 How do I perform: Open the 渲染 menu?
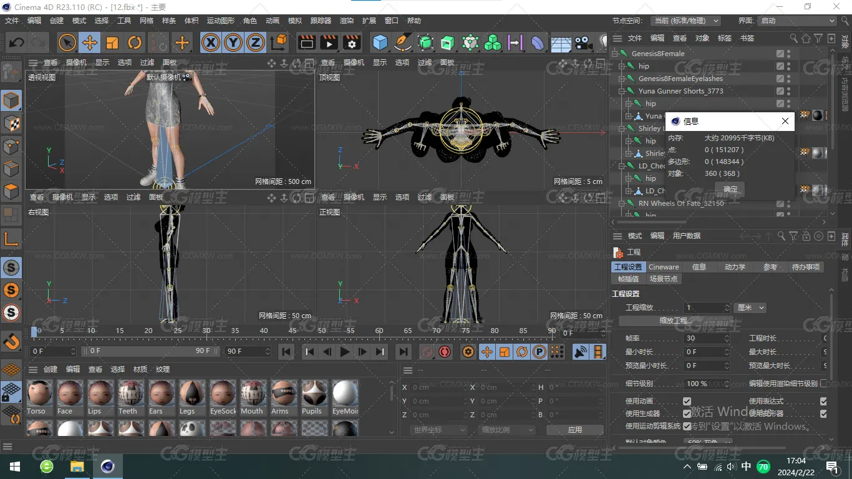coord(347,21)
